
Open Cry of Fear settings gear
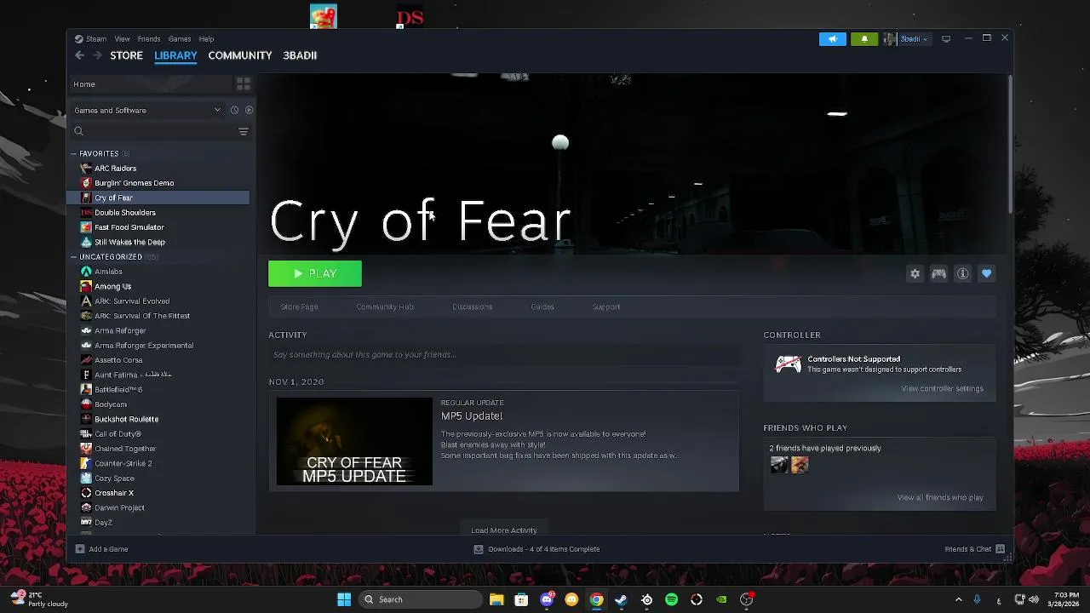pos(915,274)
